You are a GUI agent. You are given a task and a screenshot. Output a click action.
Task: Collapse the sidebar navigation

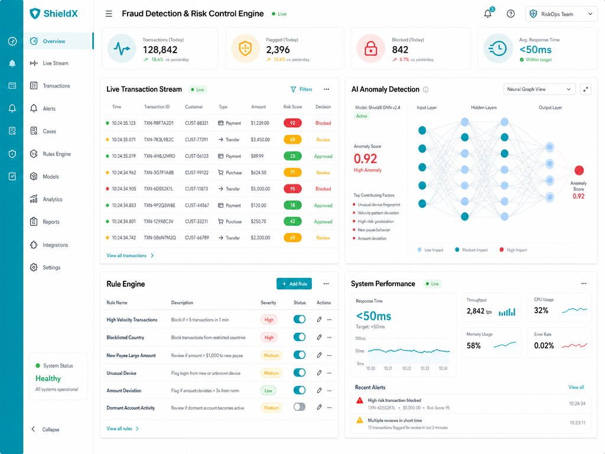[45, 429]
